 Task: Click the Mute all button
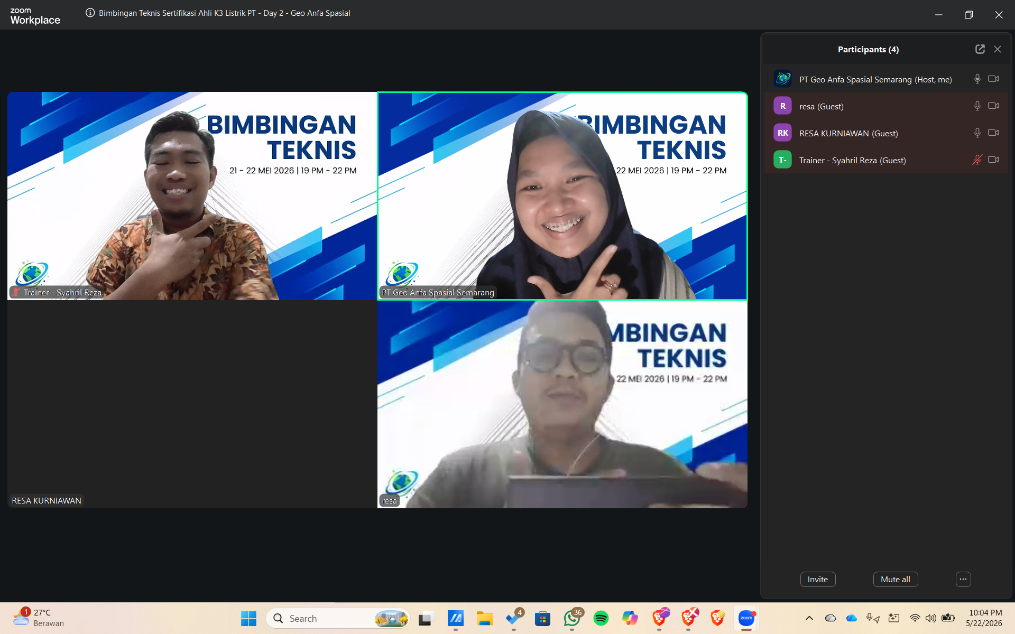coord(895,579)
